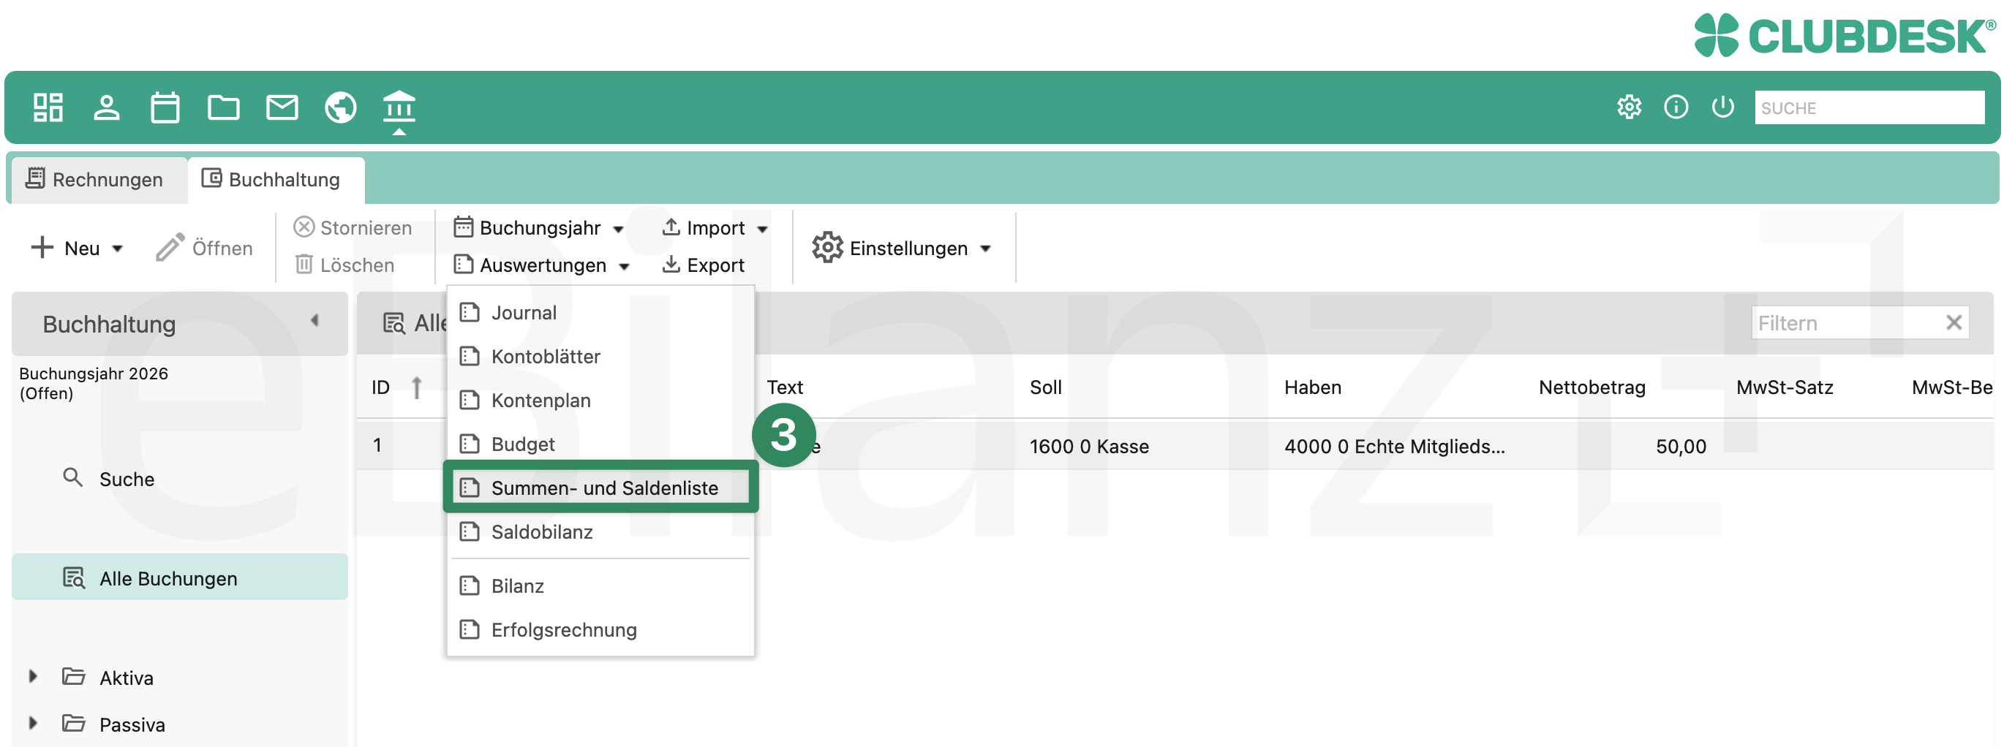The width and height of the screenshot is (2004, 747).
Task: Open the Einstellungen dropdown
Action: pyautogui.click(x=902, y=248)
